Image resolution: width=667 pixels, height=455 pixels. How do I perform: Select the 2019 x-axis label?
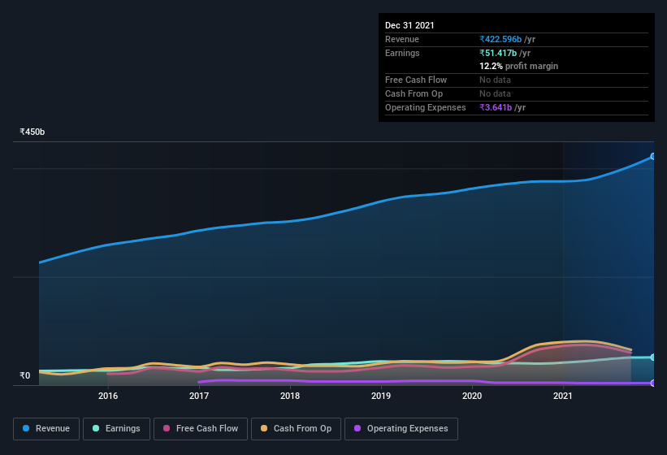pos(381,396)
